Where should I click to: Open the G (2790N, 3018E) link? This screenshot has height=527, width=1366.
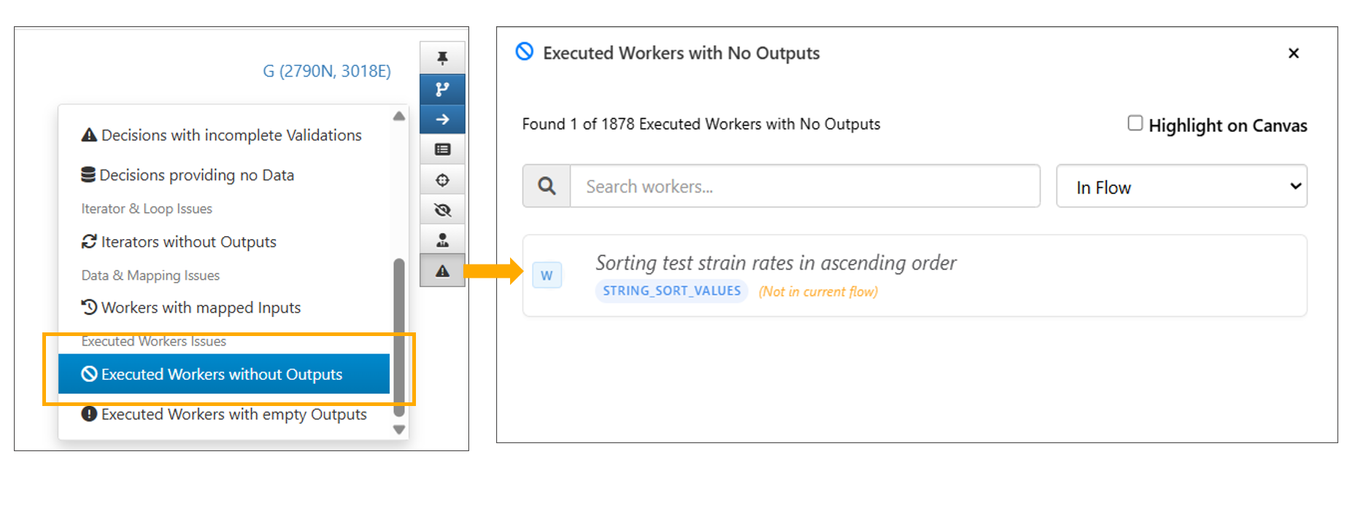[326, 71]
